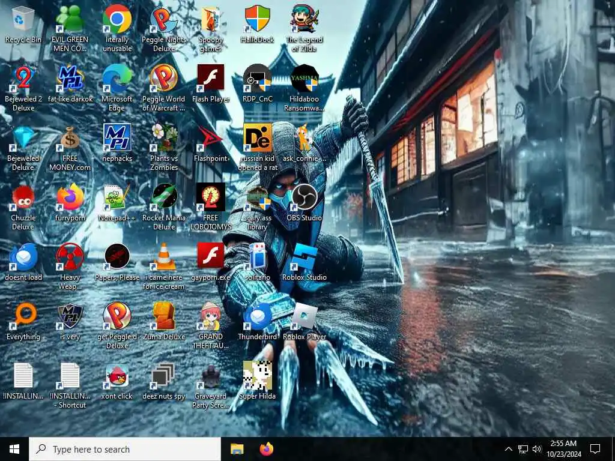615x461 pixels.
Task: Show hidden system tray icons chevron
Action: [508, 449]
